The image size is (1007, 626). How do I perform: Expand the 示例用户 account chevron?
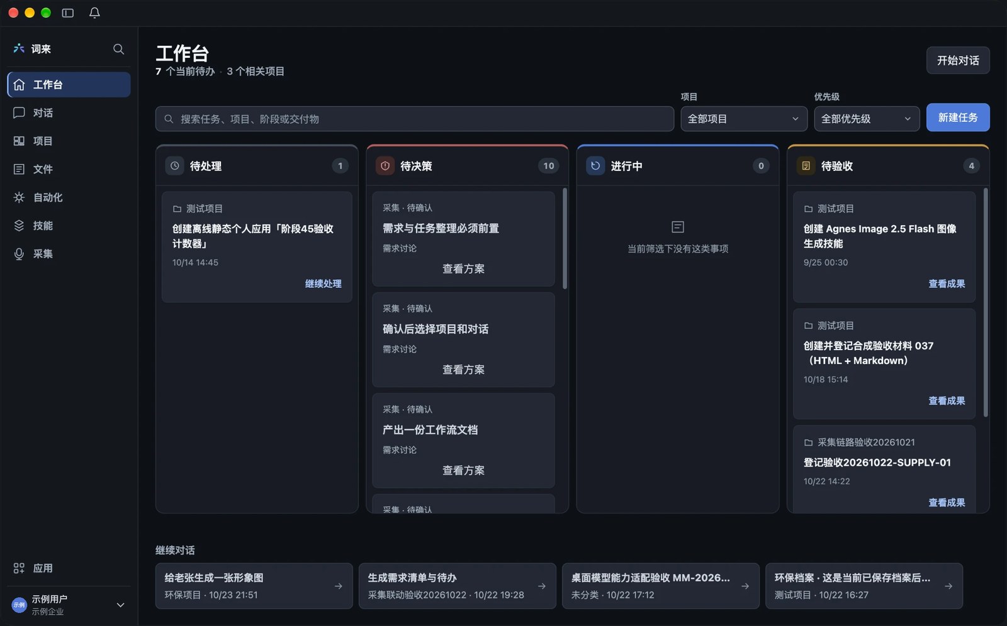pyautogui.click(x=120, y=605)
